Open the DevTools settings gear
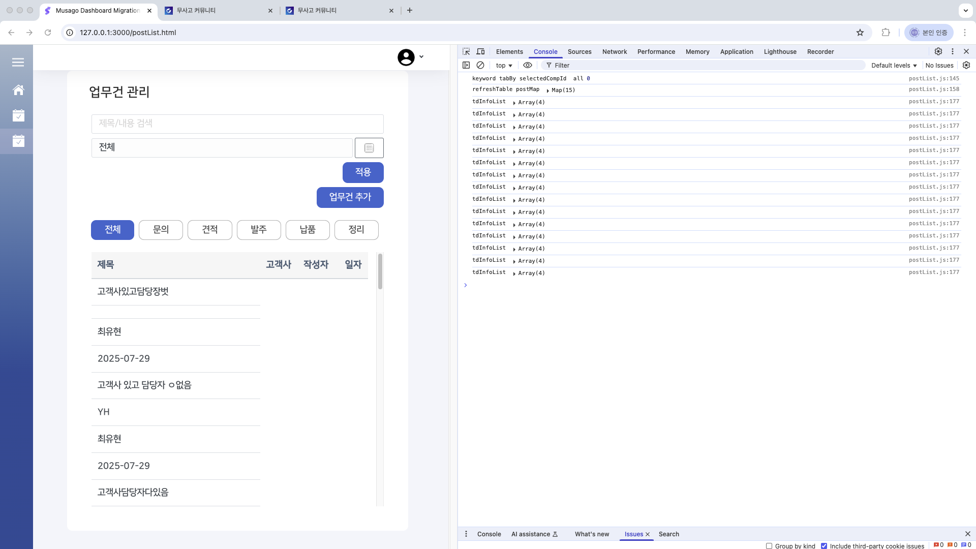This screenshot has height=549, width=976. coord(938,51)
